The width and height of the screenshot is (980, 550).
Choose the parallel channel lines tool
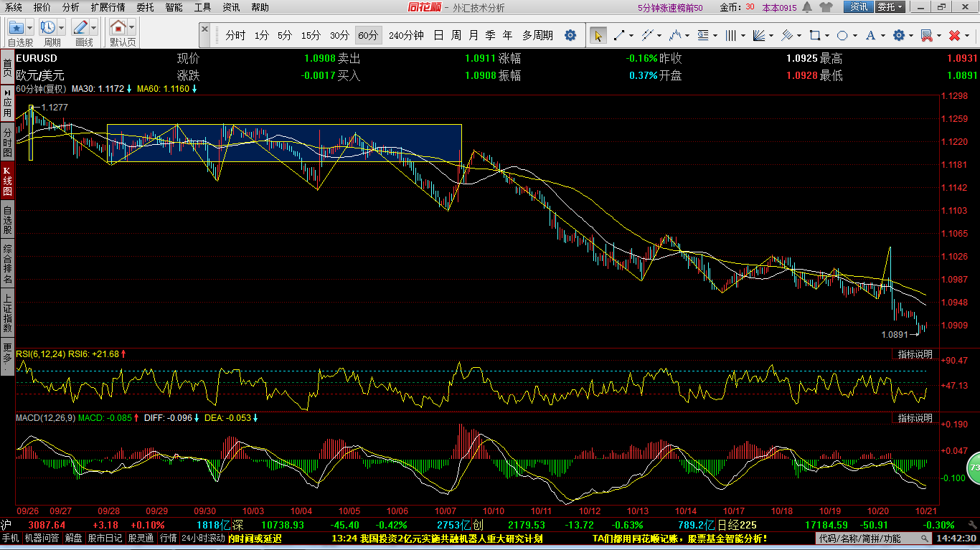[646, 35]
